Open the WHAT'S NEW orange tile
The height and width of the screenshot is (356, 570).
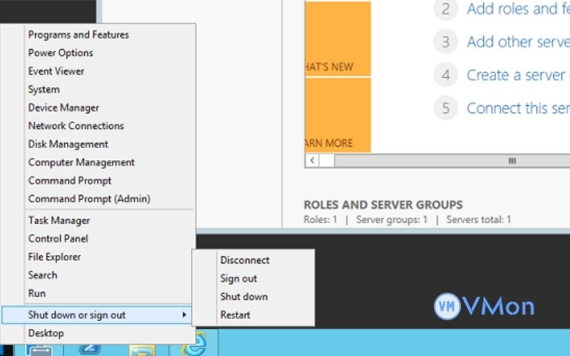tap(338, 39)
